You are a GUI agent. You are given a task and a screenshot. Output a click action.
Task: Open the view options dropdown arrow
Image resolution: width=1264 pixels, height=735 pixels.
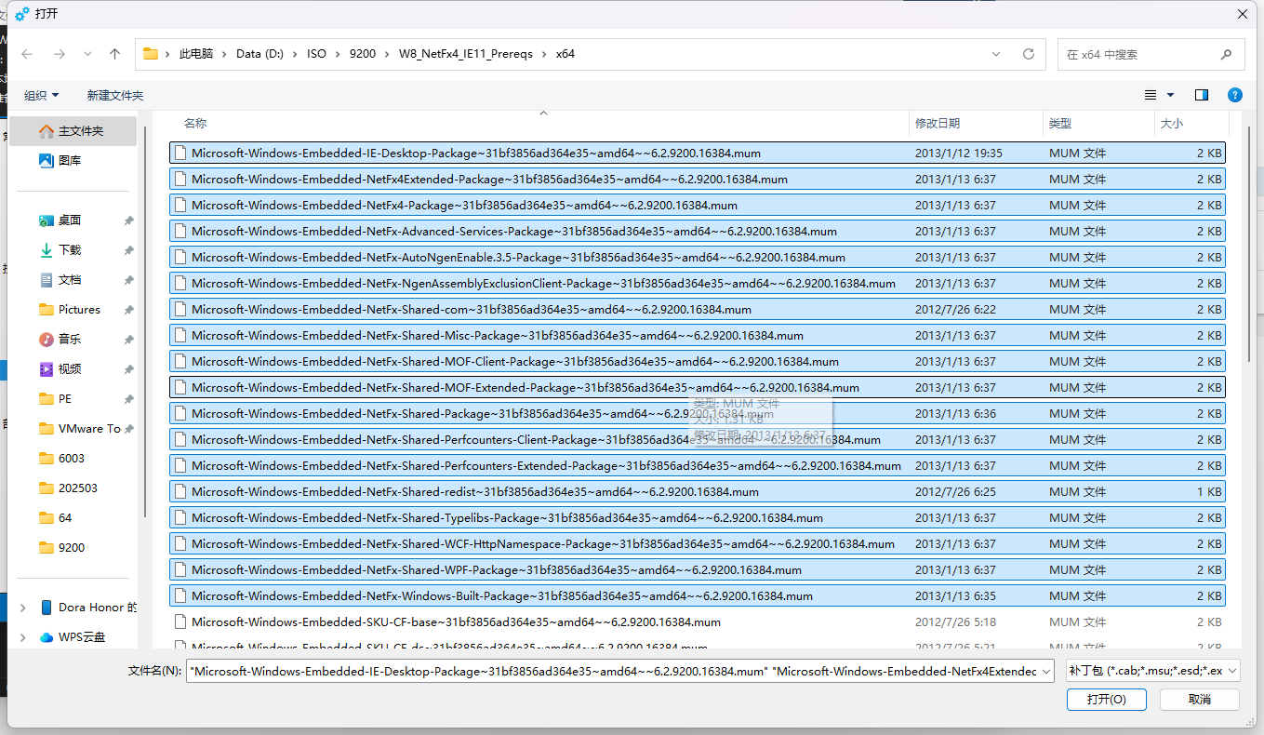[1170, 95]
